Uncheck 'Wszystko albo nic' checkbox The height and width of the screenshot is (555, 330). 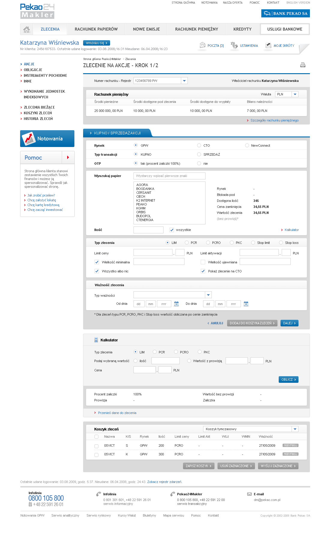(97, 271)
